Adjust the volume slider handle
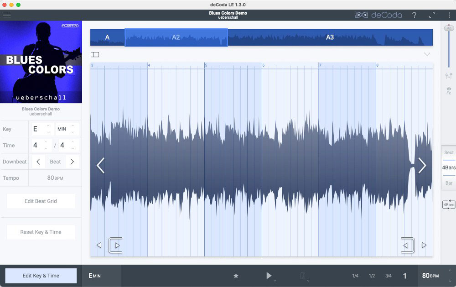 point(449,28)
